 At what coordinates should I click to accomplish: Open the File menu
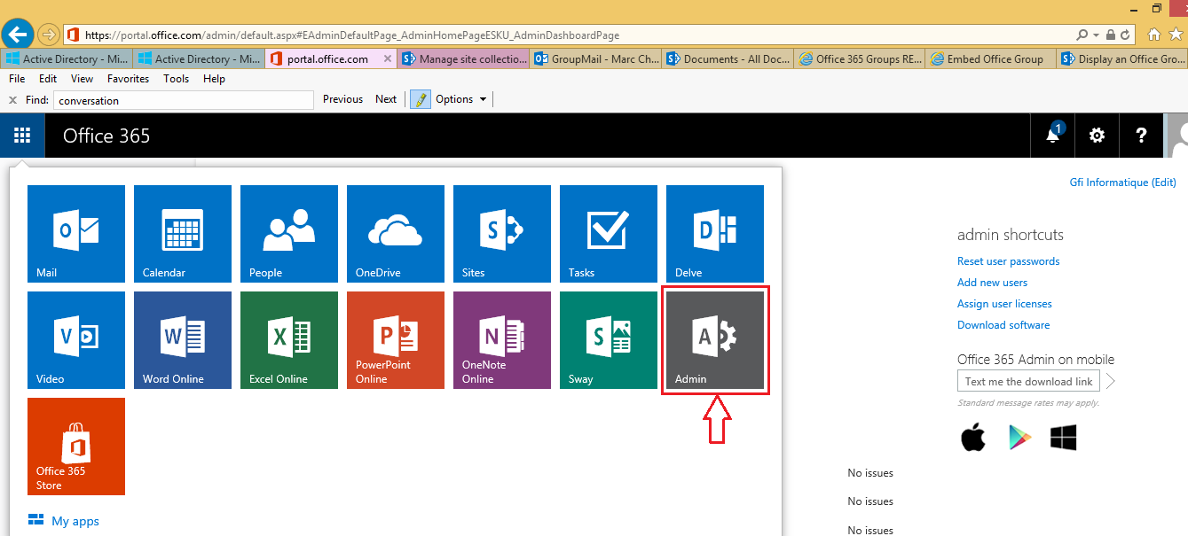click(17, 79)
